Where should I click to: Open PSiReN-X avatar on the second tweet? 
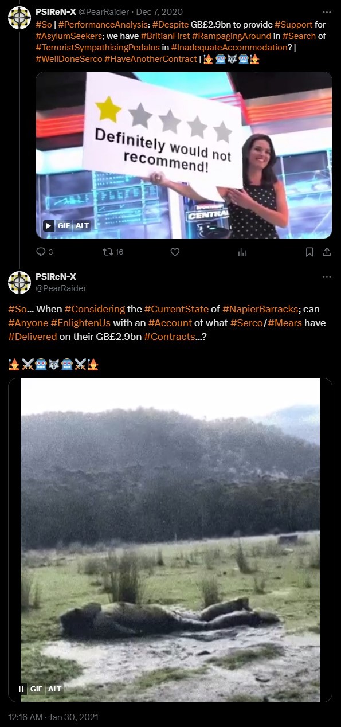(x=19, y=283)
